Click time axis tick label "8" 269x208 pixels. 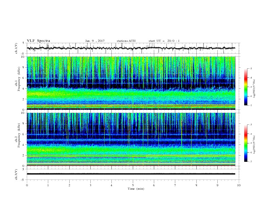(196, 185)
